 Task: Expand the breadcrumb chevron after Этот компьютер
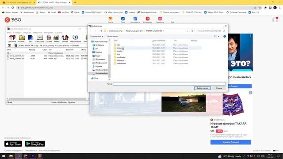coord(124,31)
